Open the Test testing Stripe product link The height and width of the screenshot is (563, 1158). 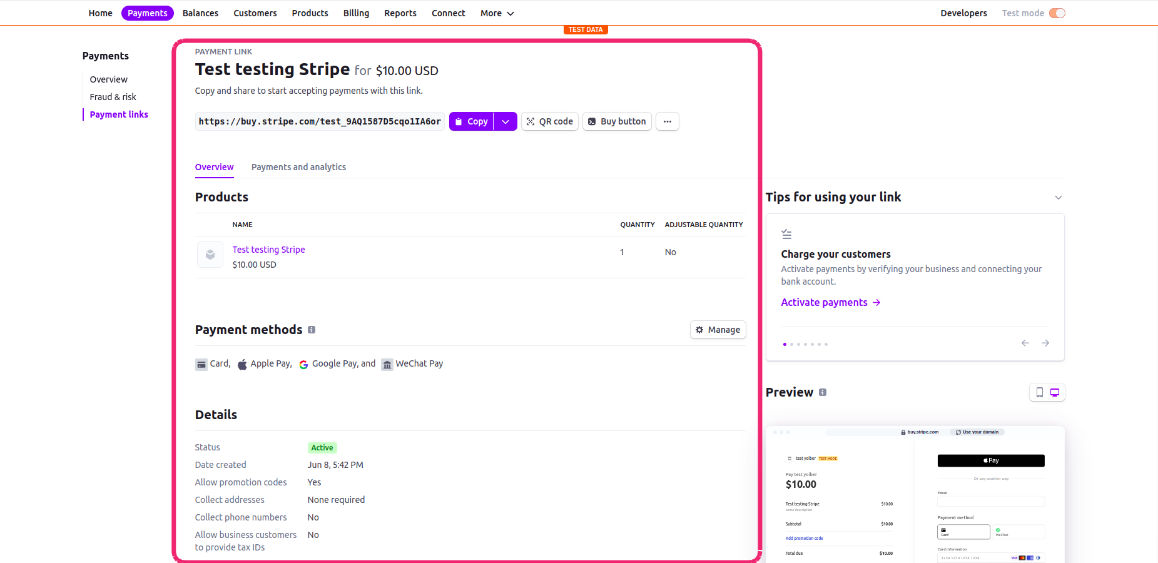(x=268, y=250)
